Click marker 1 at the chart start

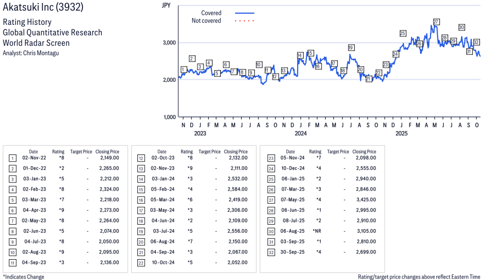(x=183, y=70)
